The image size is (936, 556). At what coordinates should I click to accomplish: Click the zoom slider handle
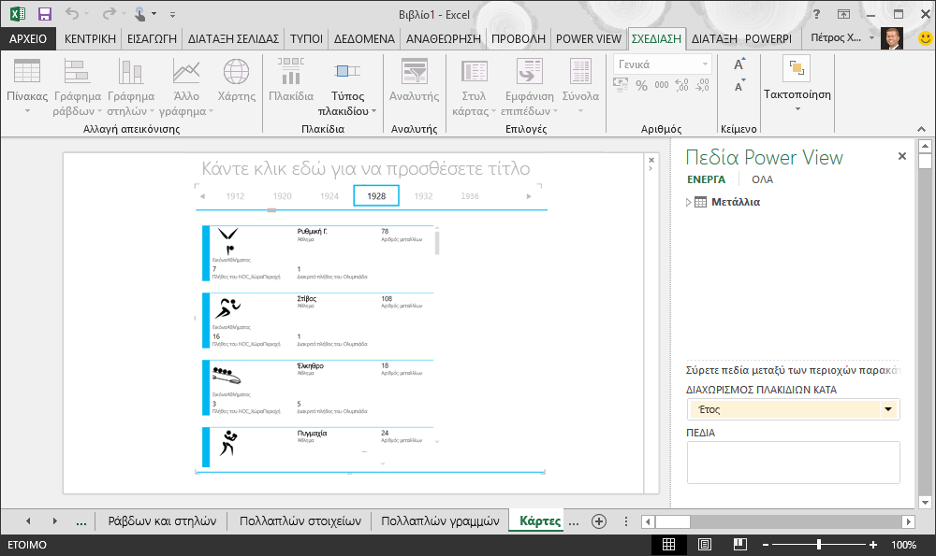pyautogui.click(x=819, y=544)
